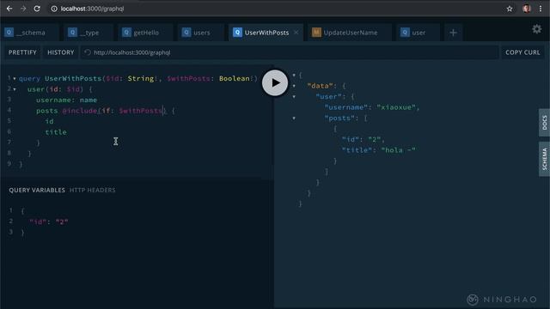Open the DOCS side panel
Screen dimensions: 550x309
pos(544,123)
